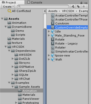Select the Rotate animation clip icon
91x104 pixels.
point(53,39)
